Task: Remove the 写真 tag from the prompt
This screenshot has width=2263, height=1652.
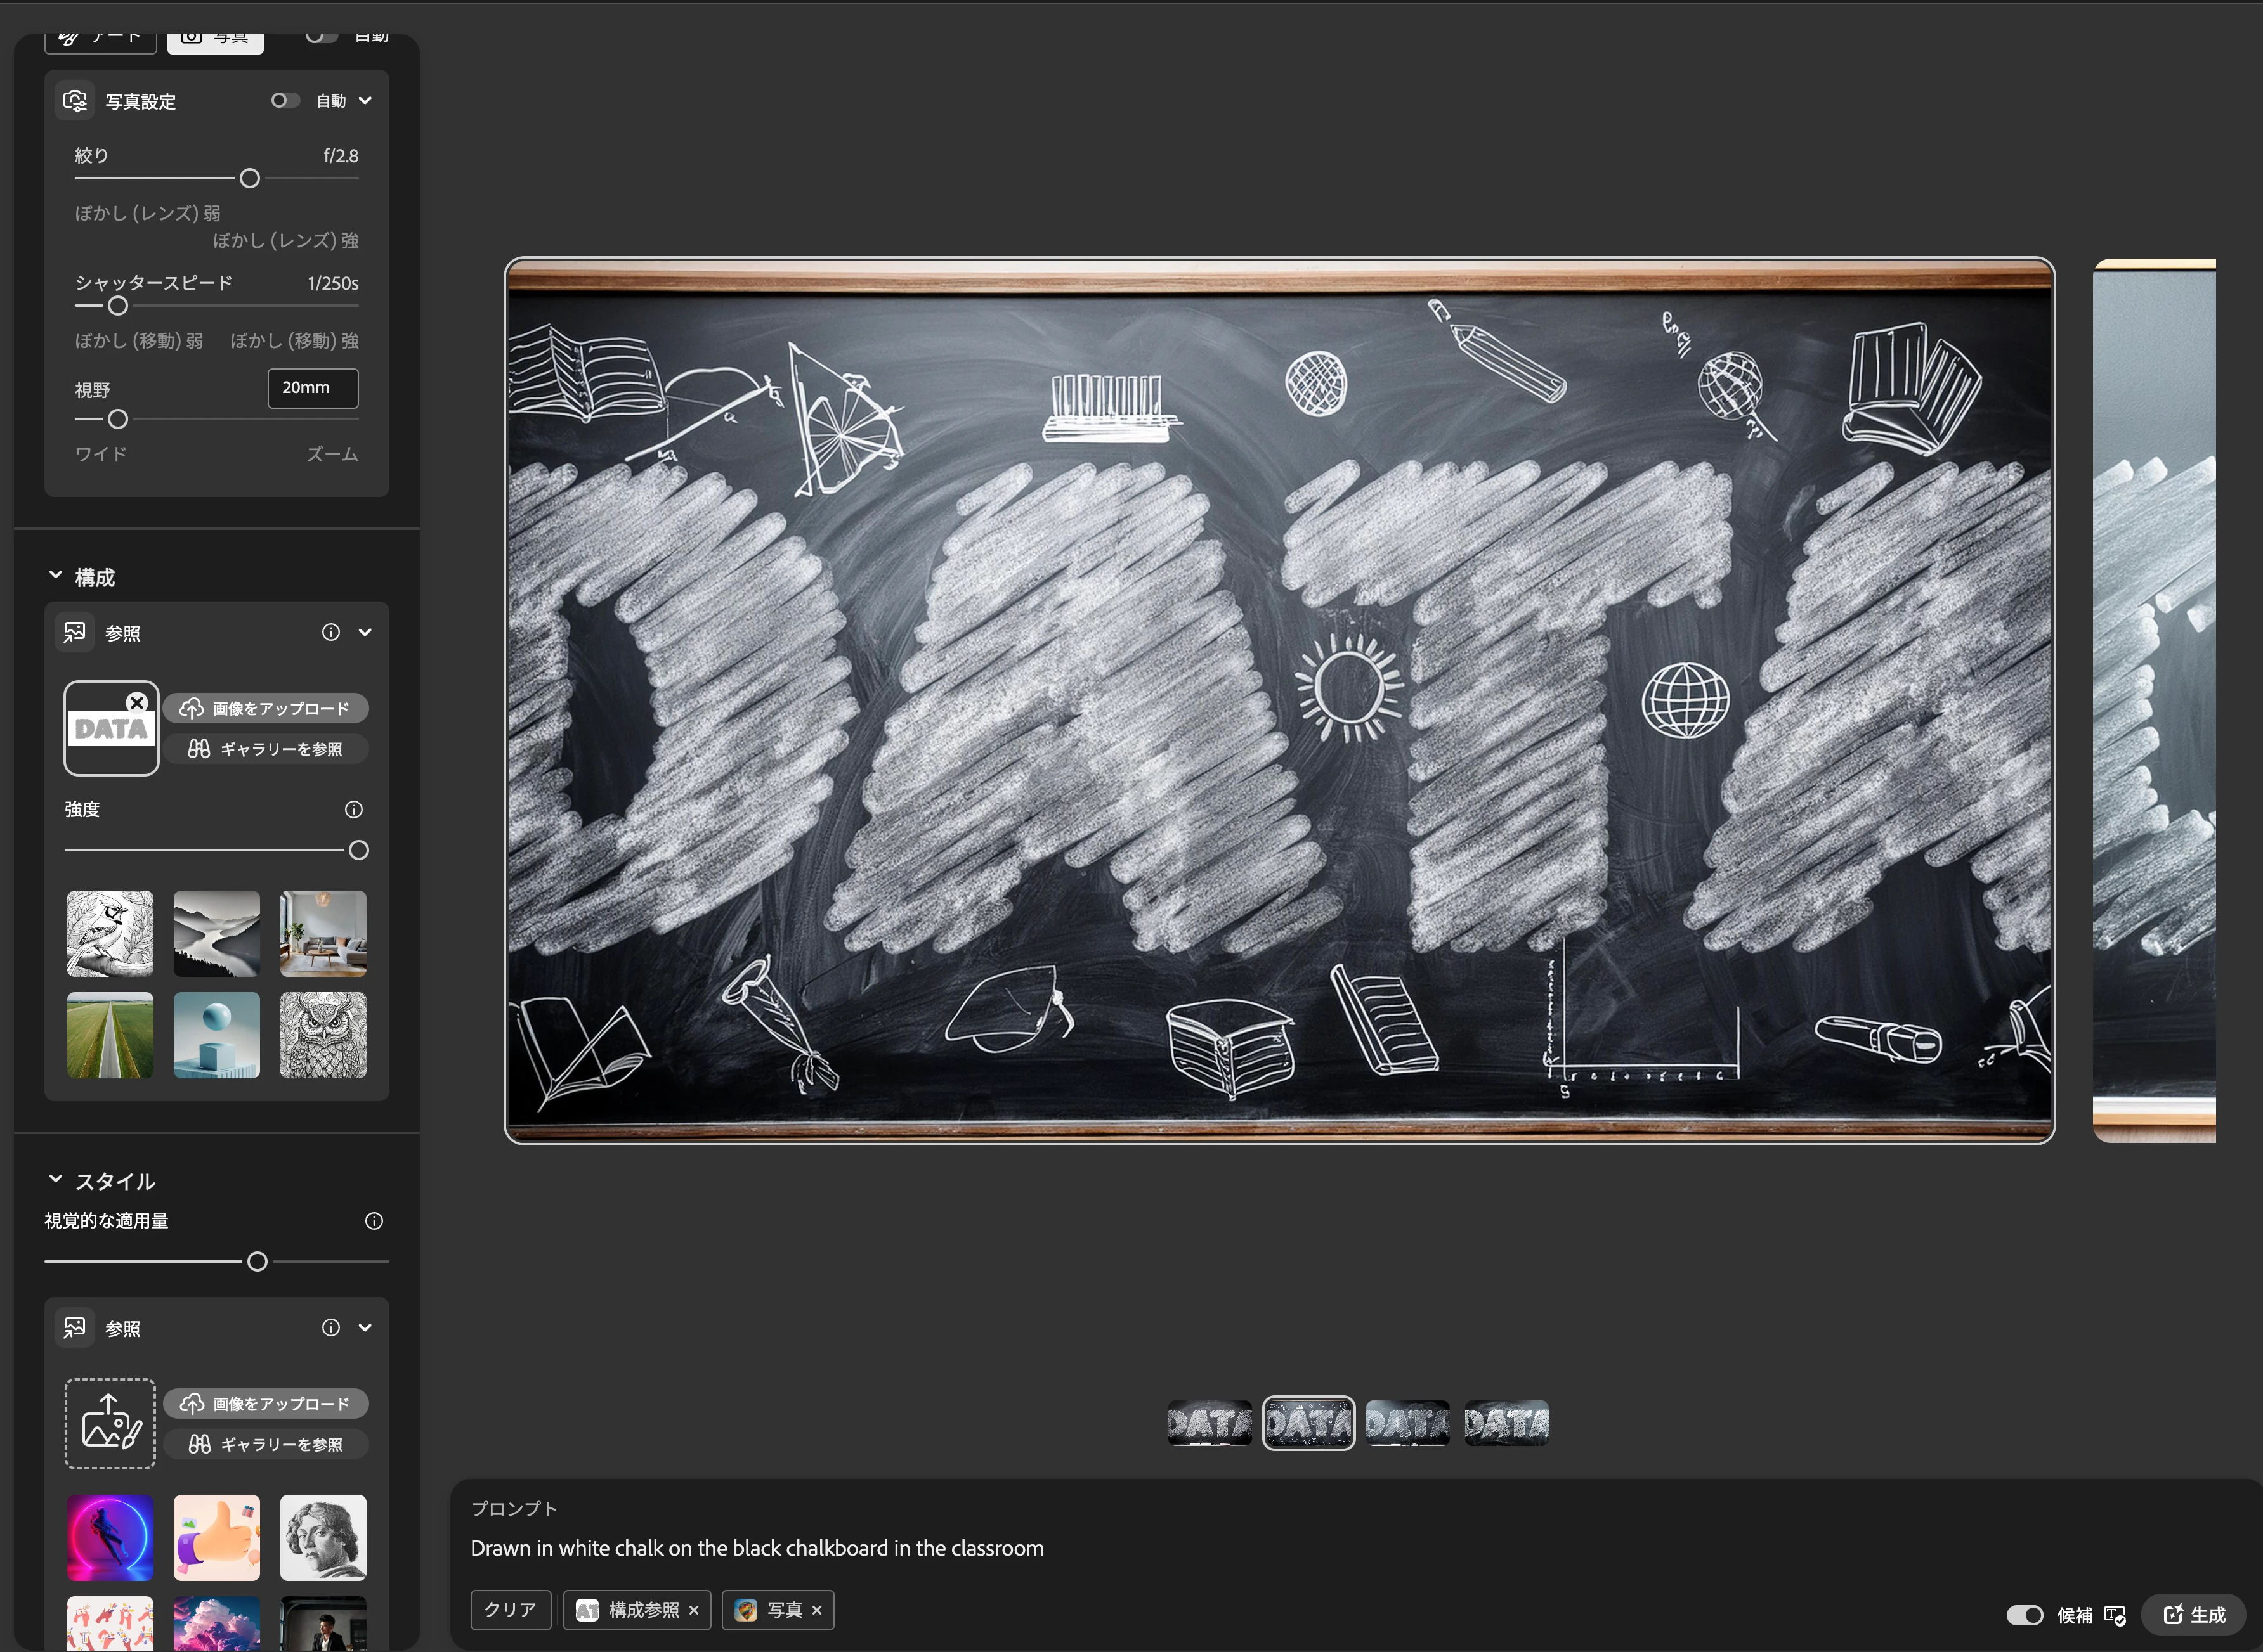Action: [x=816, y=1610]
